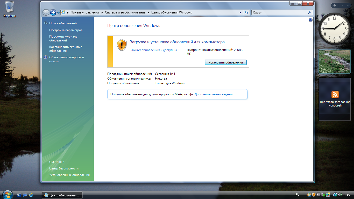Click sidebar next-page arrow
Viewport: 354px width, 199px height.
point(348,5)
